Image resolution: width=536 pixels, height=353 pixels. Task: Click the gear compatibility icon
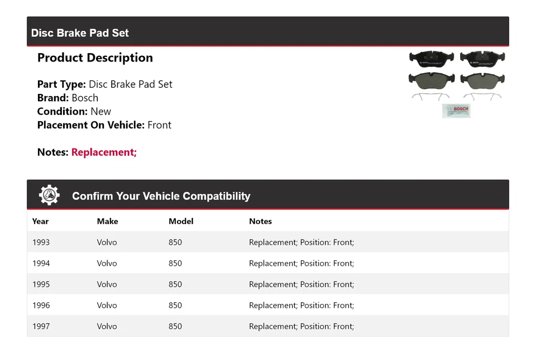pyautogui.click(x=49, y=195)
